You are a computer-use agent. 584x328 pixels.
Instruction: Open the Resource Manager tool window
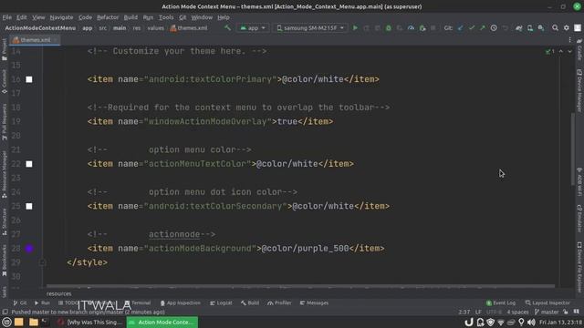coord(5,174)
